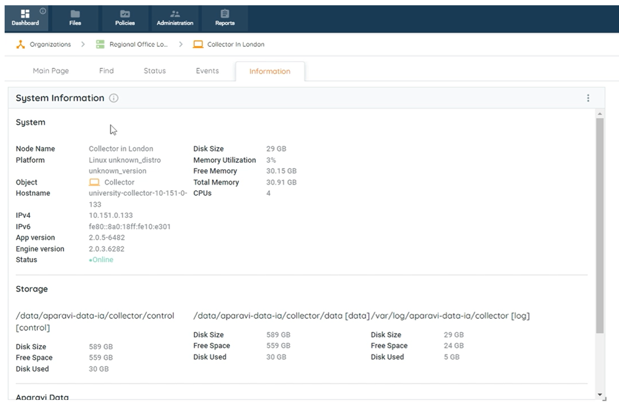Viewport: 619px width, 411px height.
Task: Open the Reports section
Action: click(225, 18)
